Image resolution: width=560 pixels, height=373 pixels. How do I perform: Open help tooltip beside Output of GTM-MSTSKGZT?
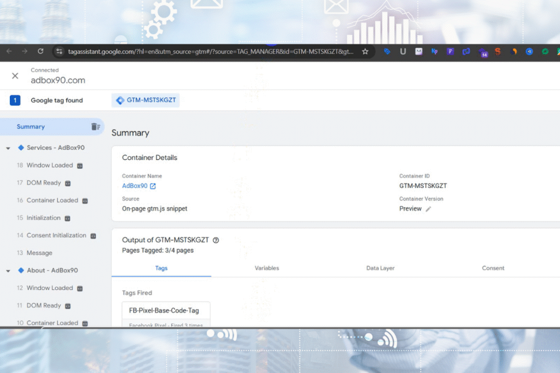tap(216, 240)
